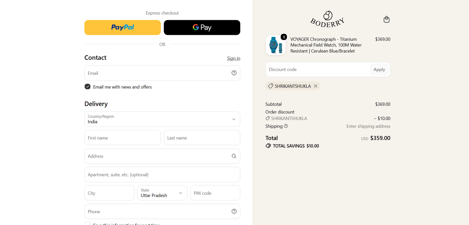Apply the discount code
This screenshot has height=225, width=469.
(379, 70)
